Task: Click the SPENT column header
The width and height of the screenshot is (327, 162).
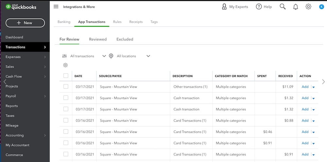Action: tap(262, 76)
